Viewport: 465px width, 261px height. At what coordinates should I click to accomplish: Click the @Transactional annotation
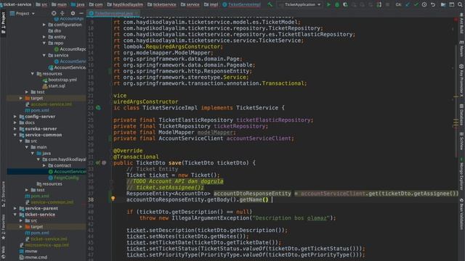pos(136,157)
